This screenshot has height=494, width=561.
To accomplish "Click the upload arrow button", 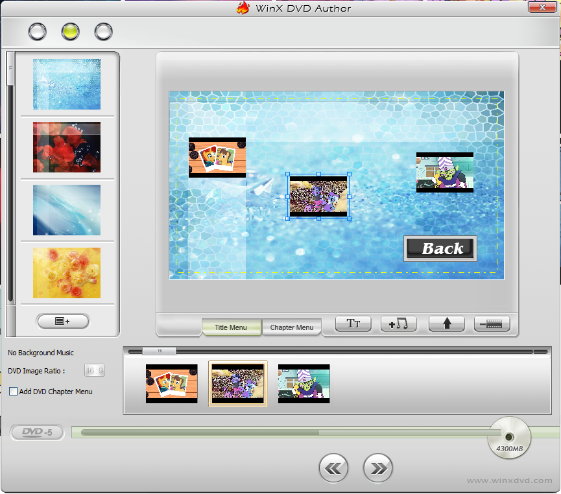I will pyautogui.click(x=446, y=323).
